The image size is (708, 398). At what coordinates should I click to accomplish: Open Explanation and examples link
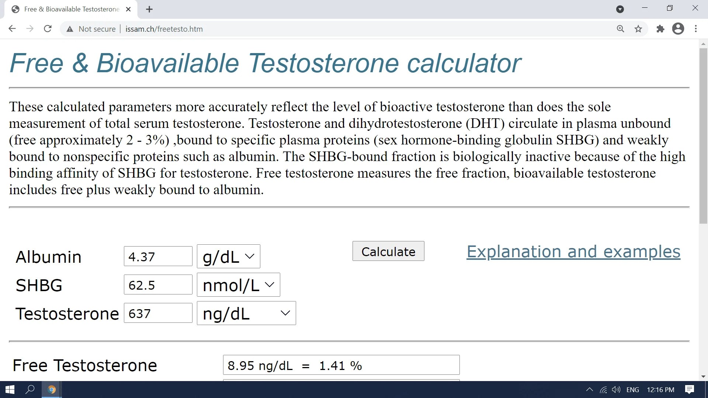[x=573, y=252]
